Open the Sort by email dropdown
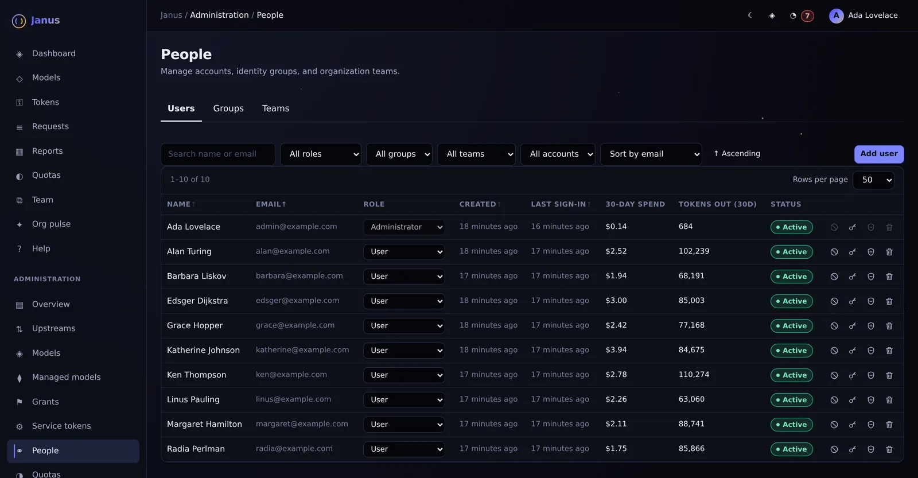The image size is (918, 478). click(x=651, y=154)
